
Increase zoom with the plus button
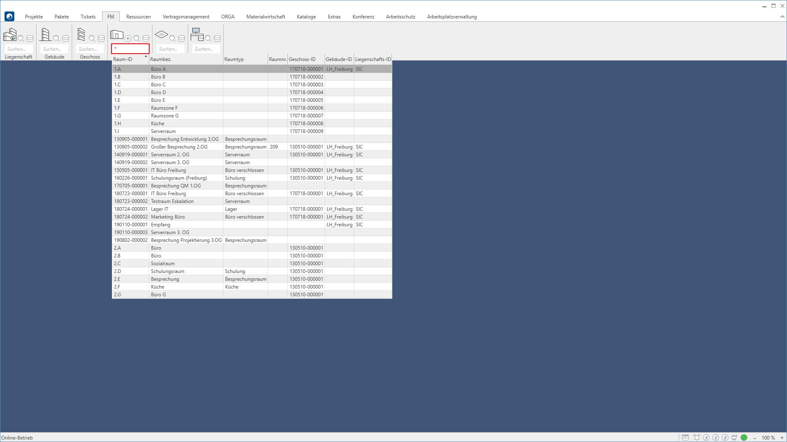(x=782, y=437)
